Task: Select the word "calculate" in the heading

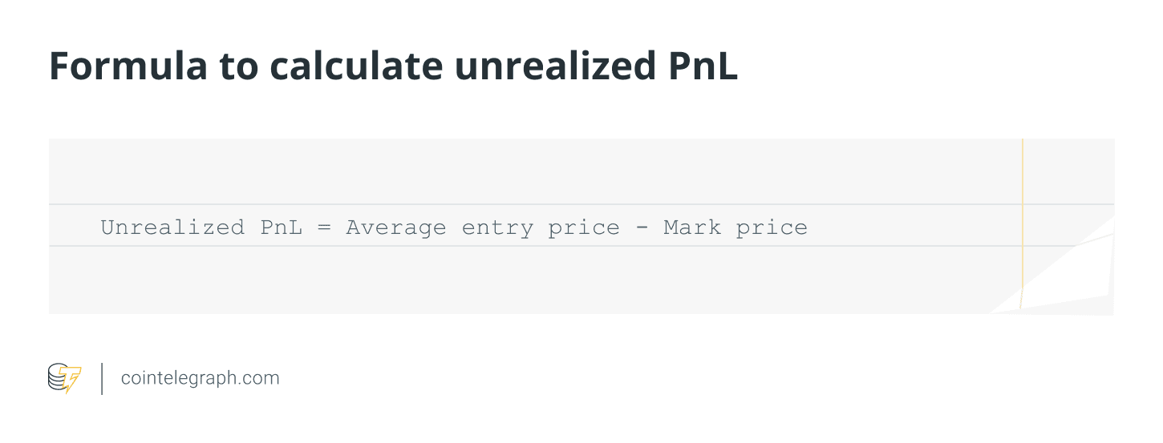Action: 355,66
